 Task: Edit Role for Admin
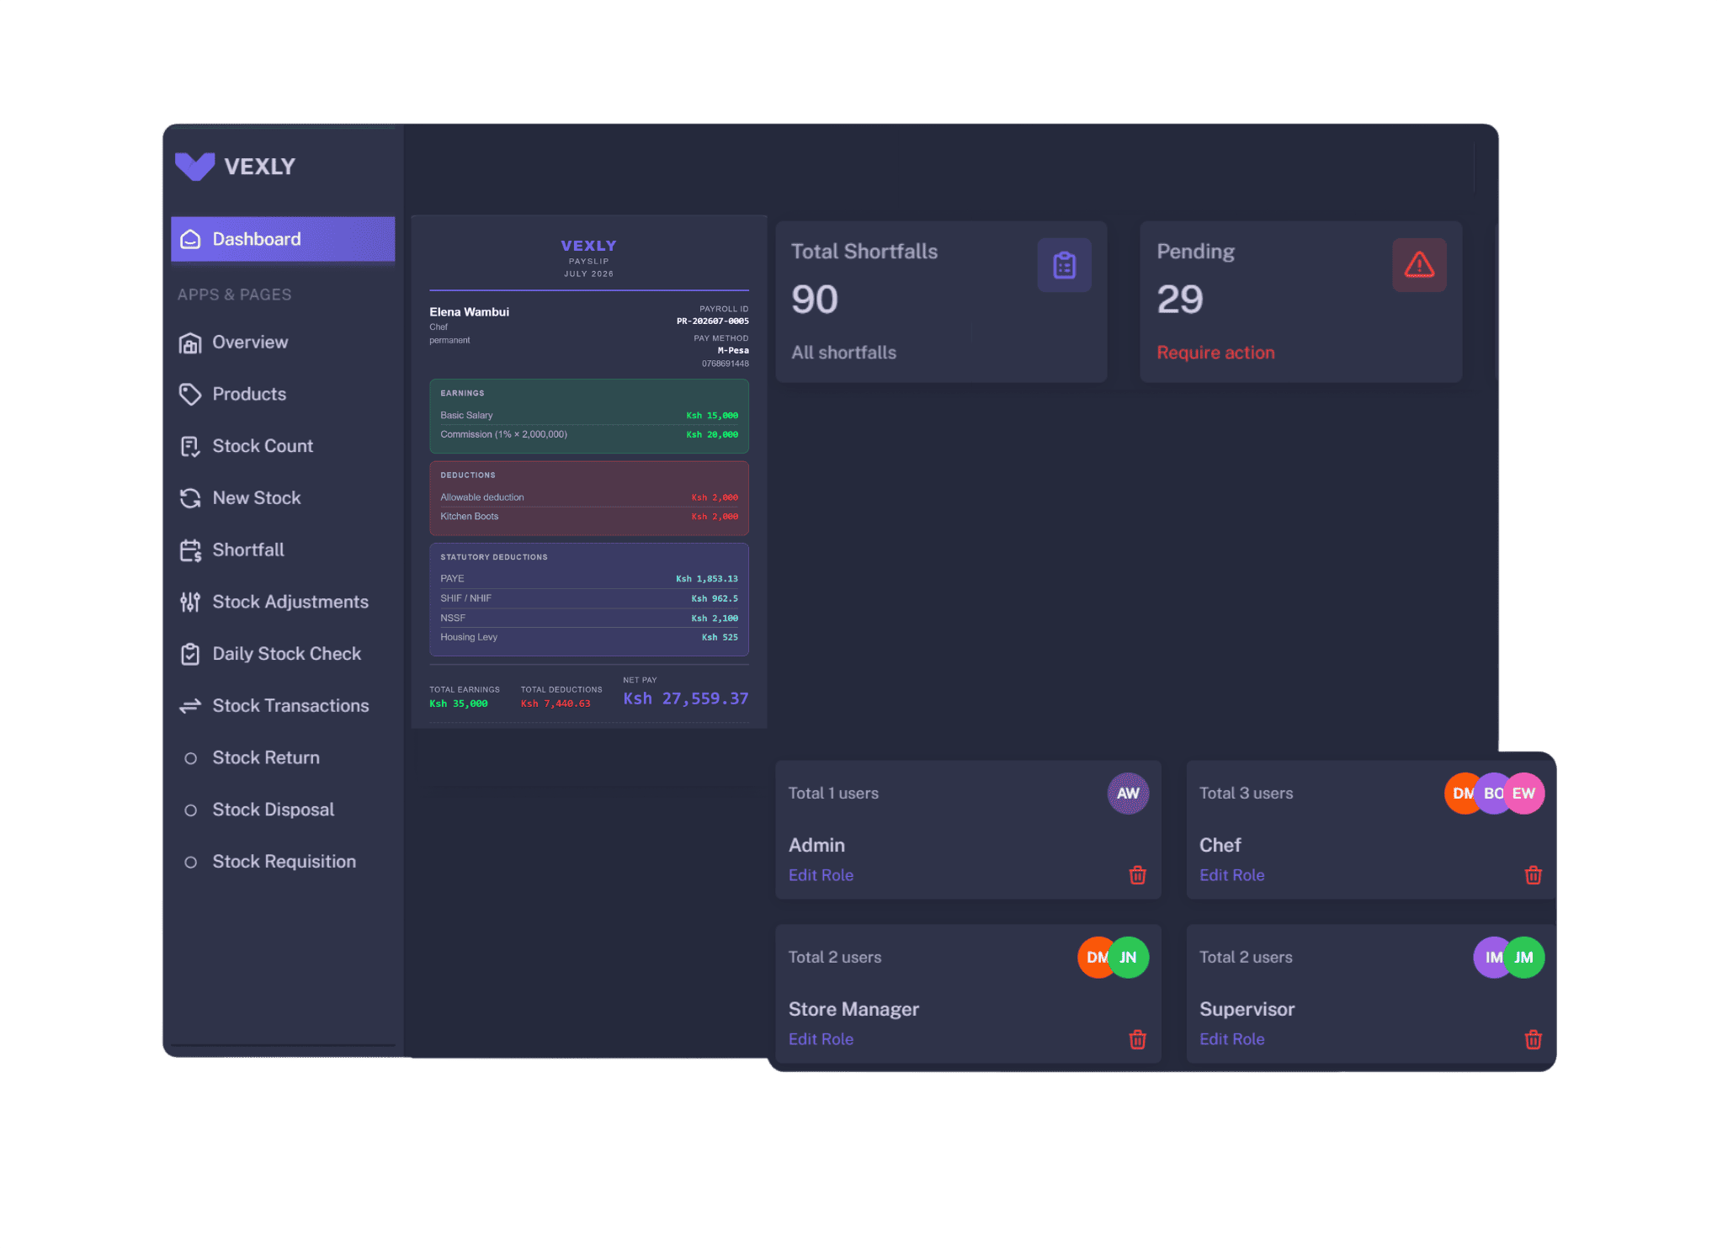pyautogui.click(x=821, y=875)
